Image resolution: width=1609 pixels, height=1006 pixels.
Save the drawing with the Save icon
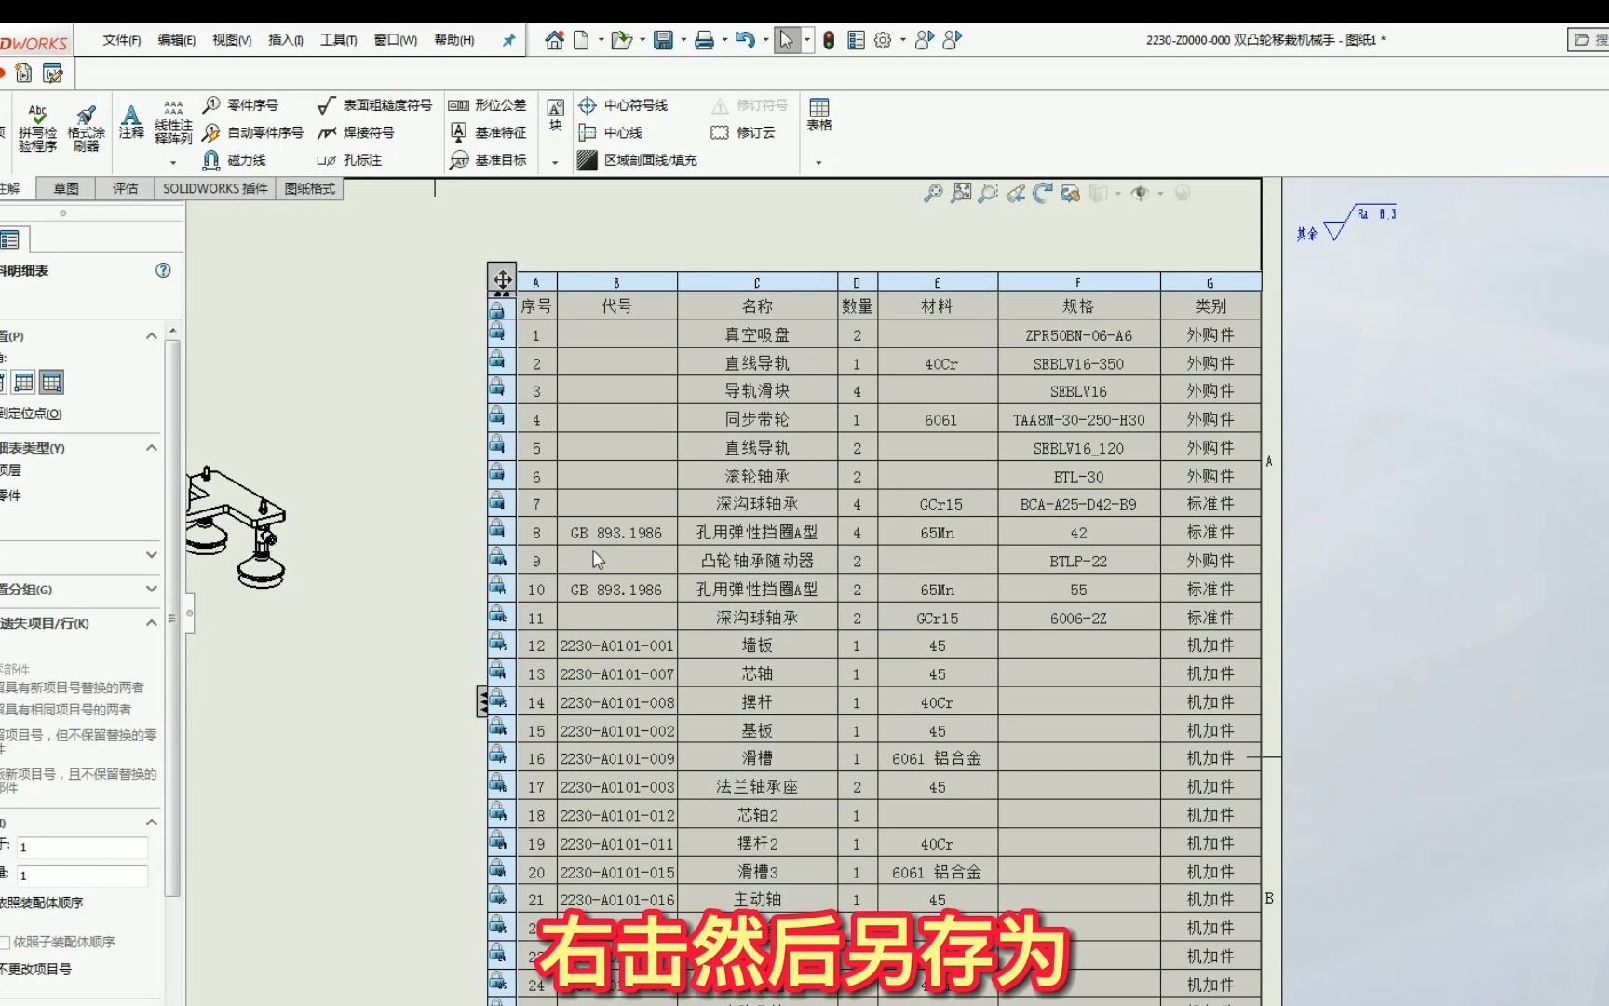coord(663,40)
